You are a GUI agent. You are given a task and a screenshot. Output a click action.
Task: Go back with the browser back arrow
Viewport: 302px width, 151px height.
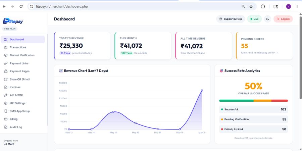pyautogui.click(x=4, y=7)
